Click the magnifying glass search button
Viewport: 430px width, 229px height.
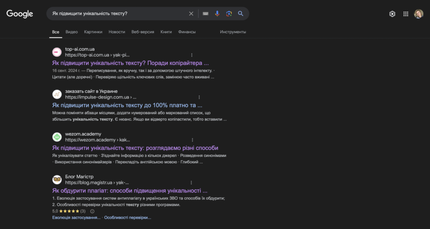point(241,13)
